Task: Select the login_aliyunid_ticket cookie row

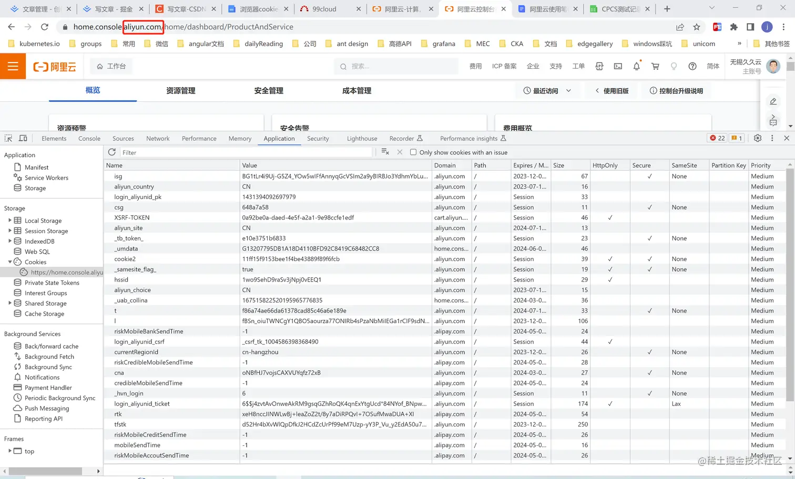Action: [x=445, y=403]
